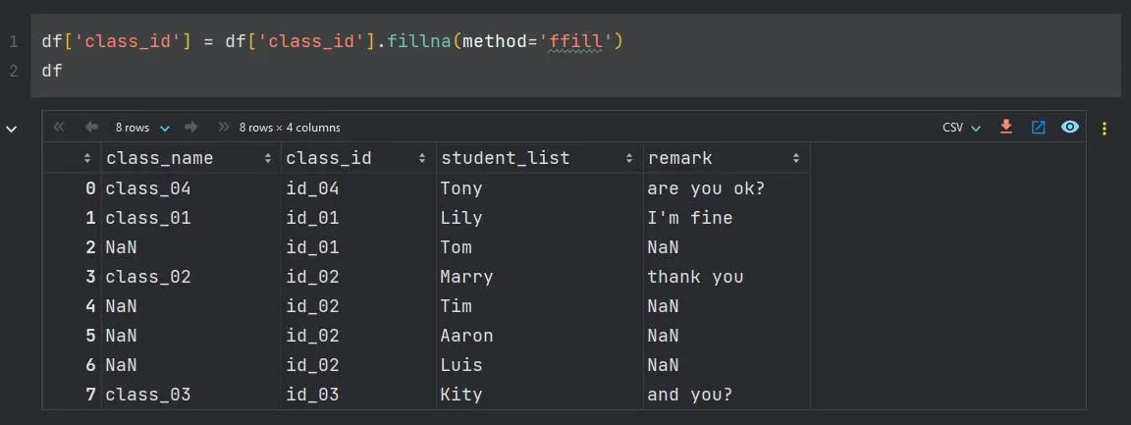Open three-dot more options menu
The image size is (1131, 425).
[x=1104, y=128]
